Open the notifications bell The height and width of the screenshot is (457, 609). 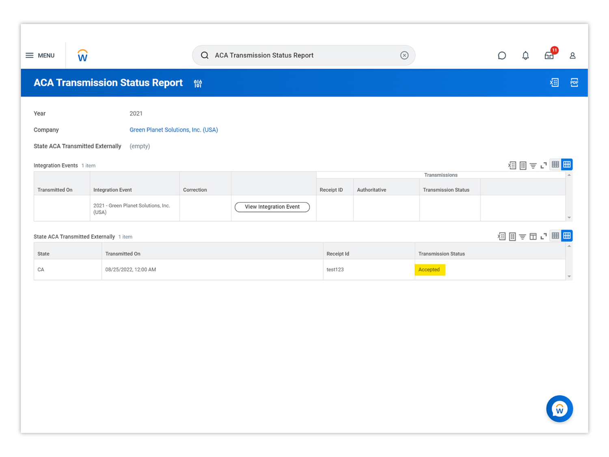click(525, 56)
